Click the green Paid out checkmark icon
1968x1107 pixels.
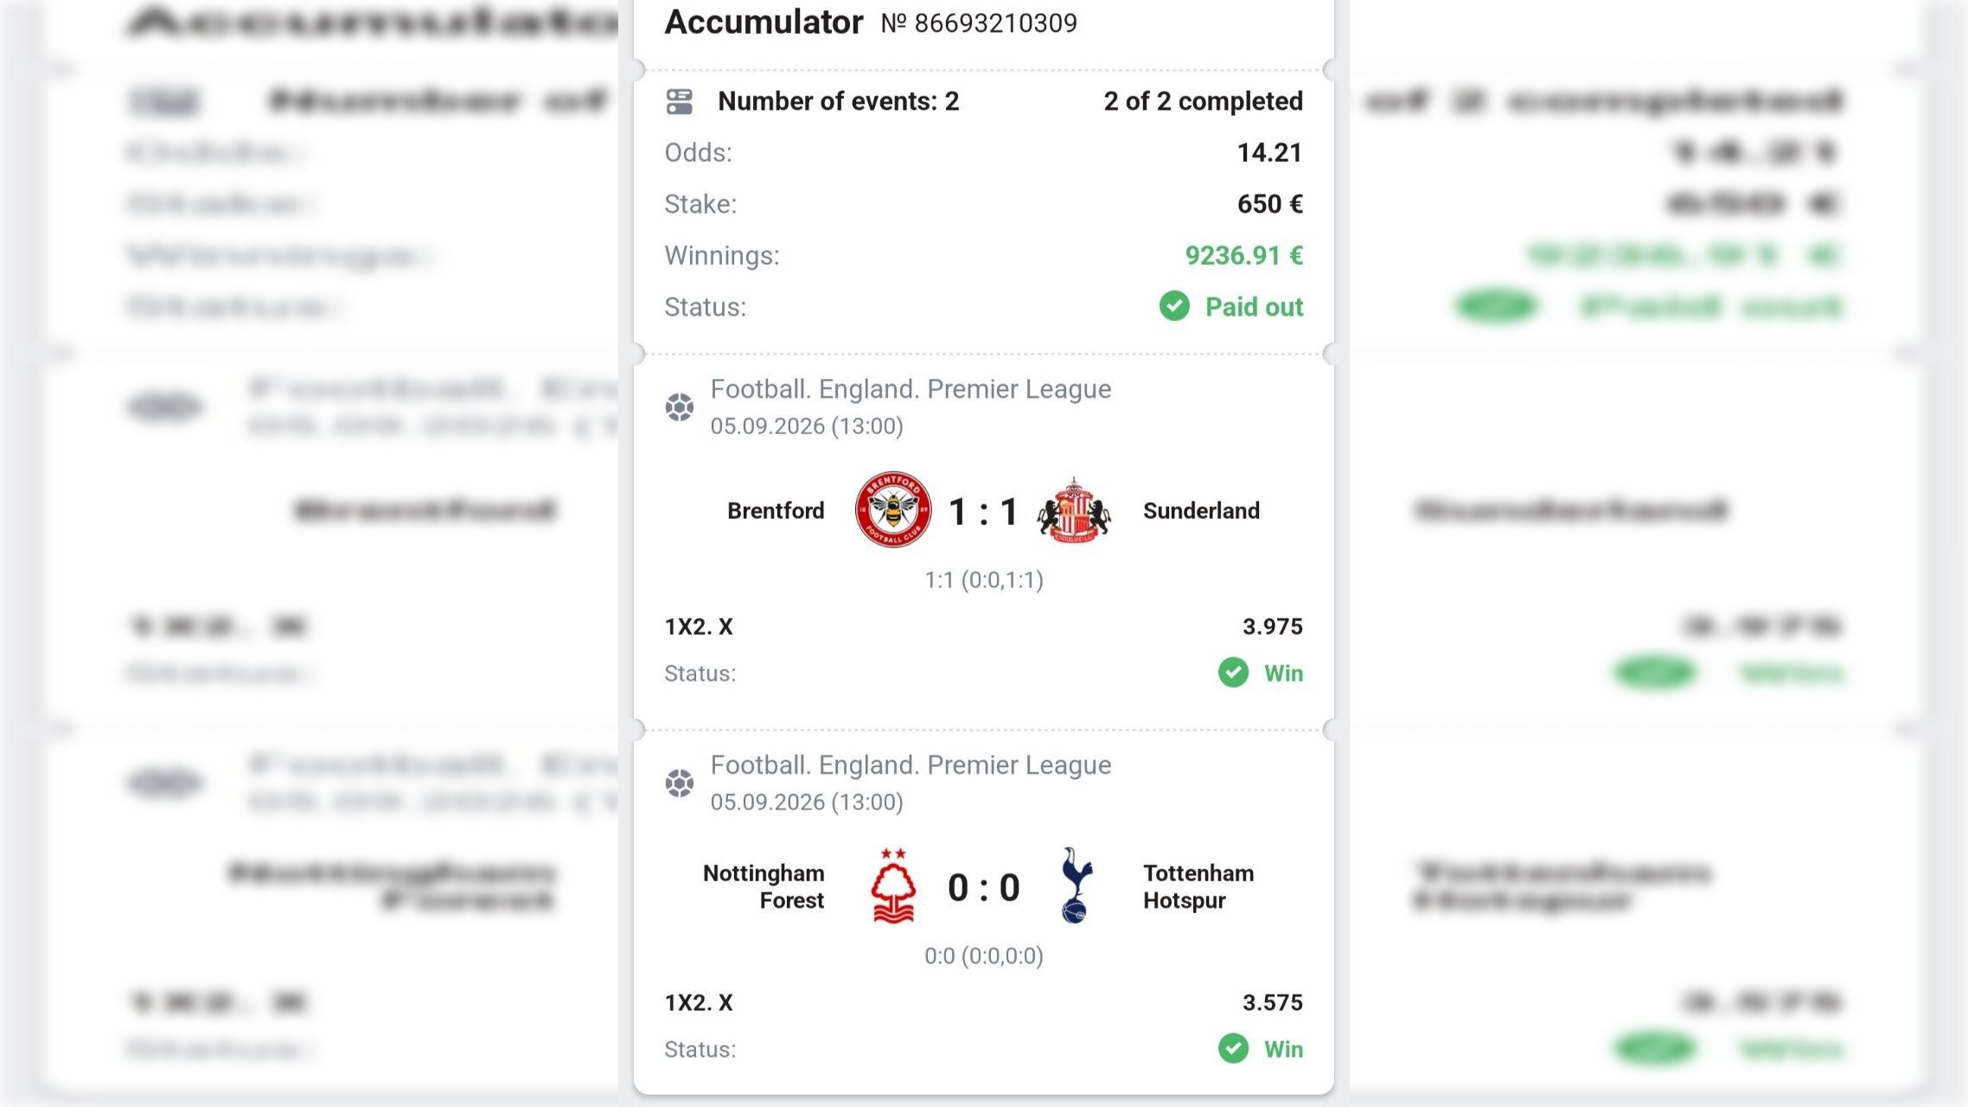[x=1174, y=306]
